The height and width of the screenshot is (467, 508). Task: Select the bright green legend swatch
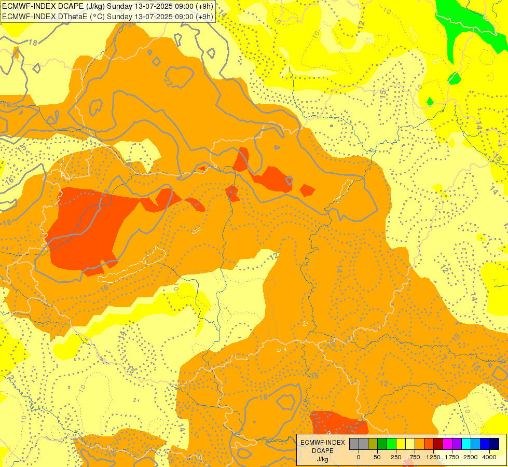(391, 444)
